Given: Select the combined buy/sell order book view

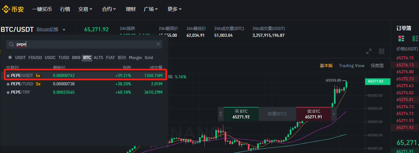Looking at the screenshot, I should (x=401, y=38).
